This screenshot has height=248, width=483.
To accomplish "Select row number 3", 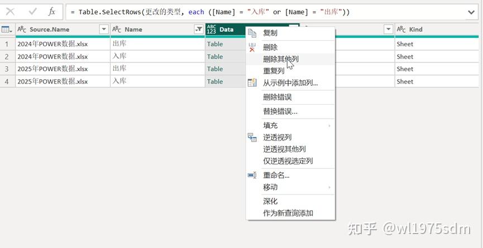I will pyautogui.click(x=7, y=69).
